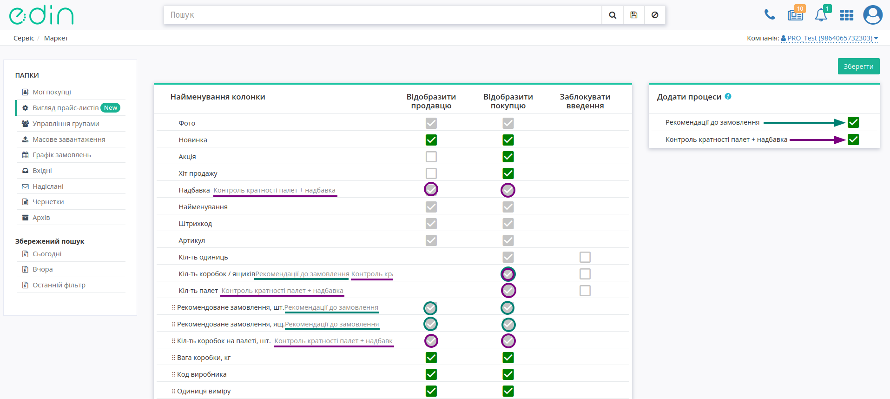The image size is (890, 399).
Task: Open Масове завантаження menu item
Action: tap(69, 140)
